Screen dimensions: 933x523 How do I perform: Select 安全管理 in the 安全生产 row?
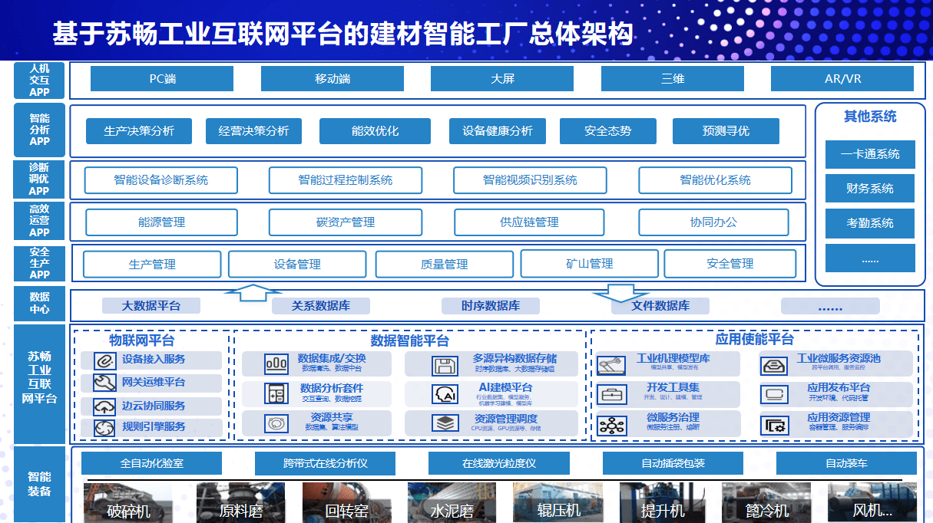[730, 264]
